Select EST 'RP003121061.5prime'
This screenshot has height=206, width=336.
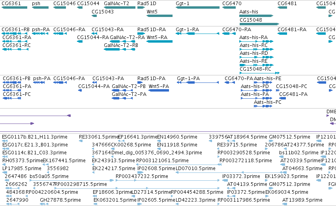(x=162, y=161)
